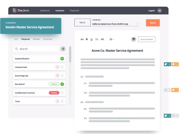Mark Confidential Provision as checked
Screen dimensions: 186x134
click(62, 93)
